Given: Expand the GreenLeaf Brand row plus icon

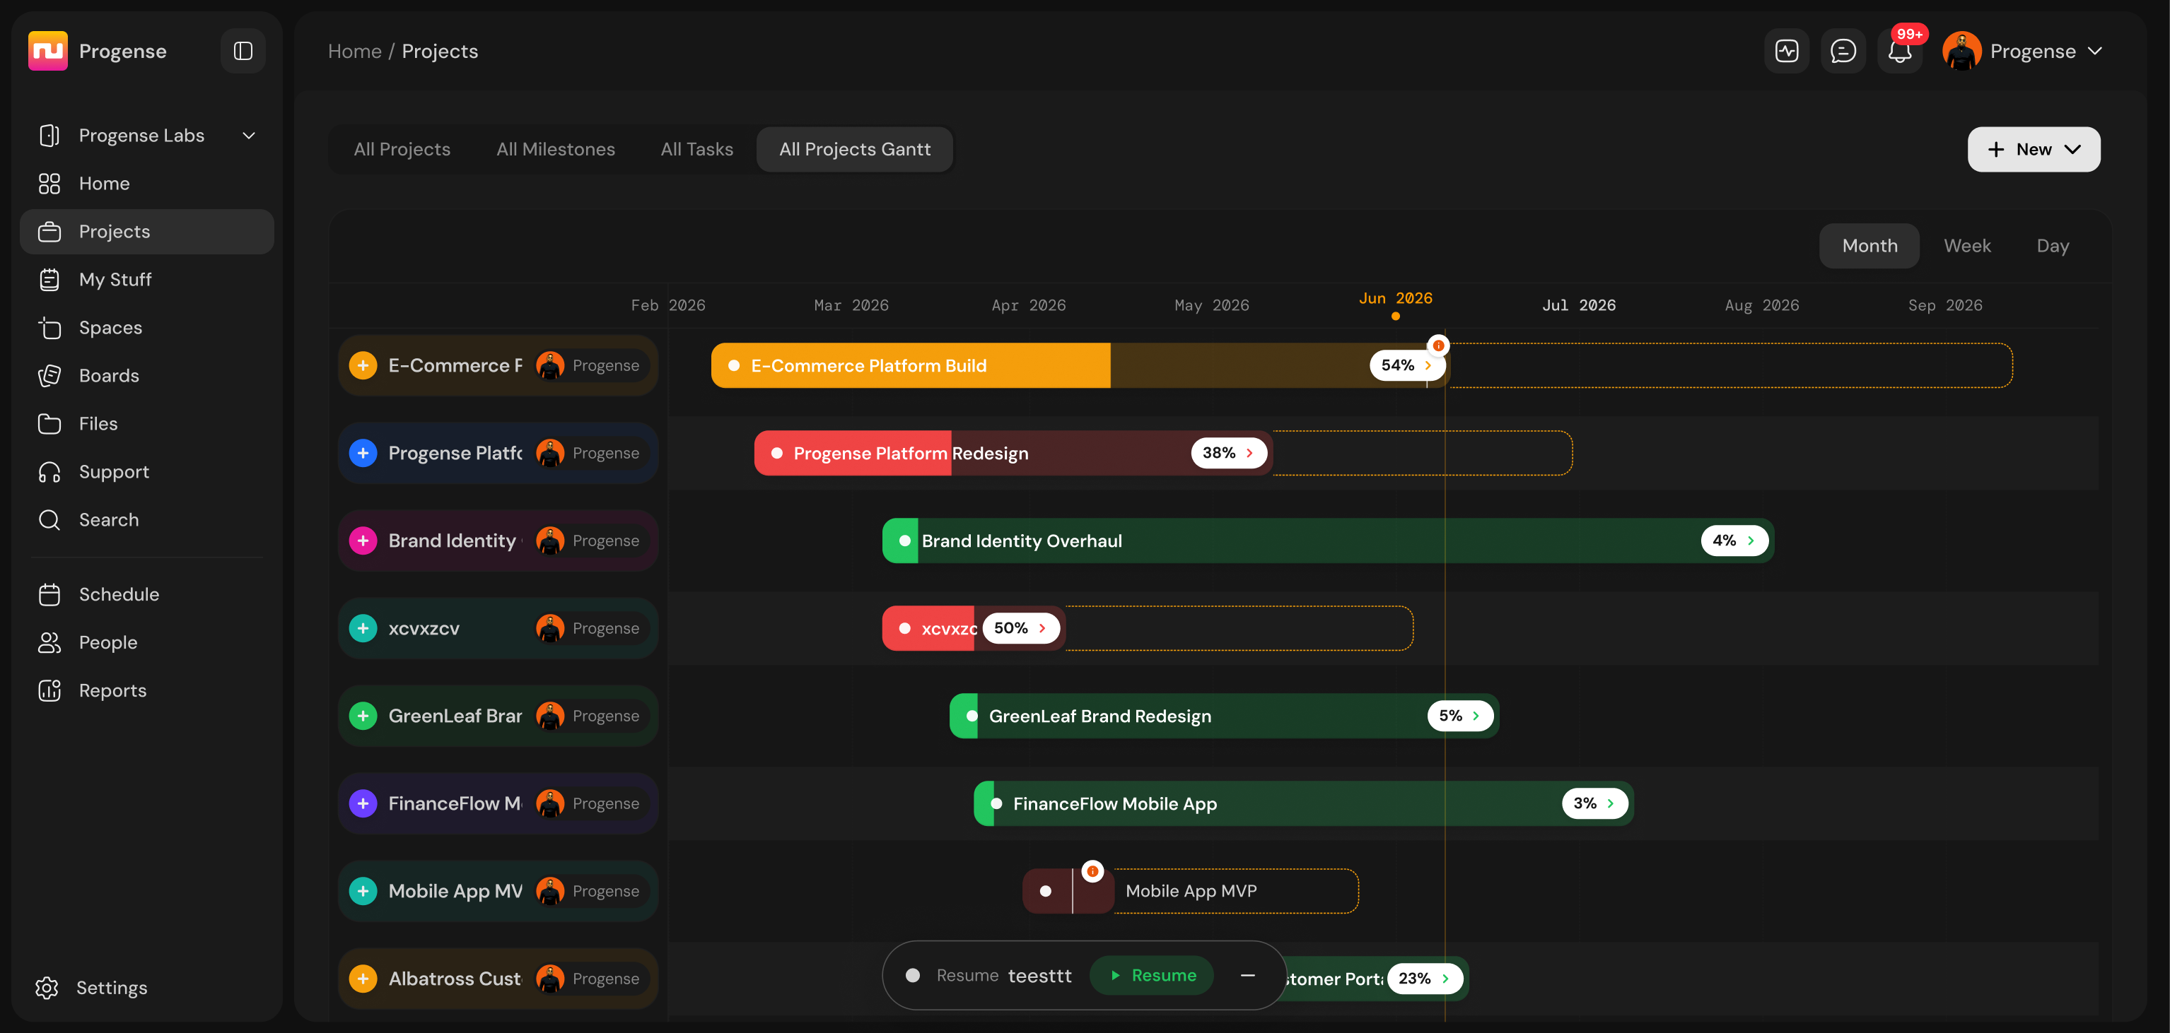Looking at the screenshot, I should pos(363,716).
